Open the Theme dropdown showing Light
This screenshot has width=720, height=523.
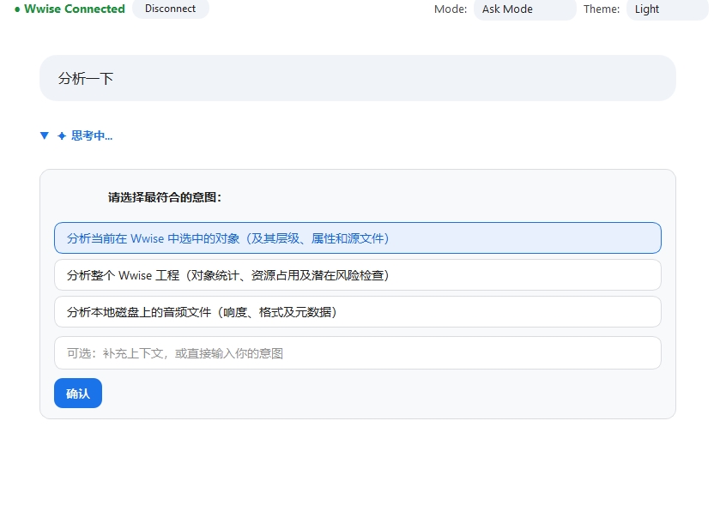click(666, 9)
